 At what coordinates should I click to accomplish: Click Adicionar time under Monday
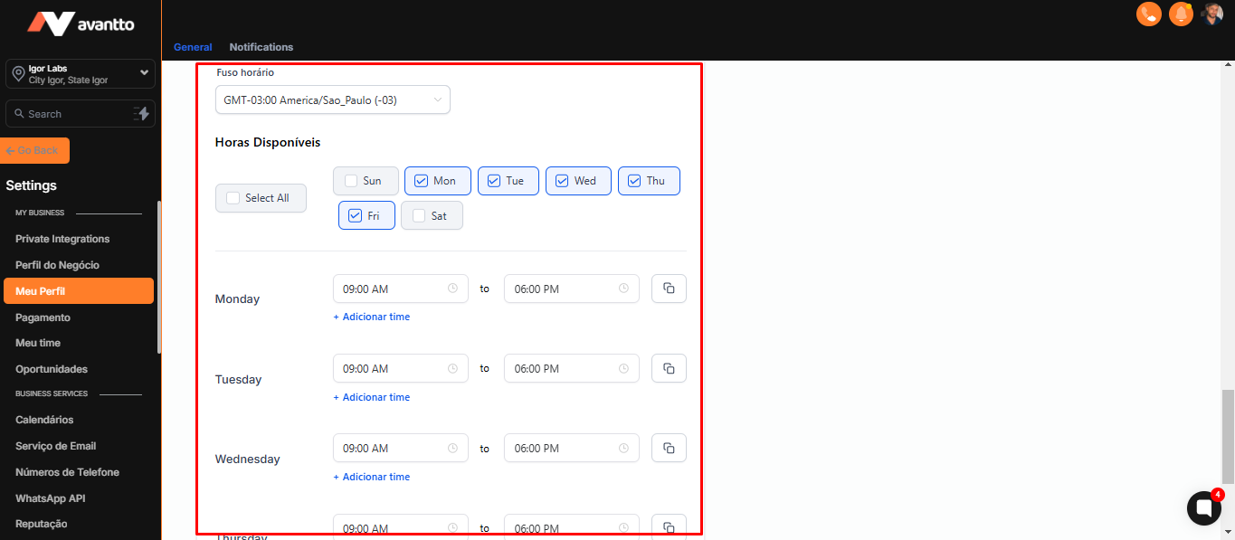tap(372, 317)
